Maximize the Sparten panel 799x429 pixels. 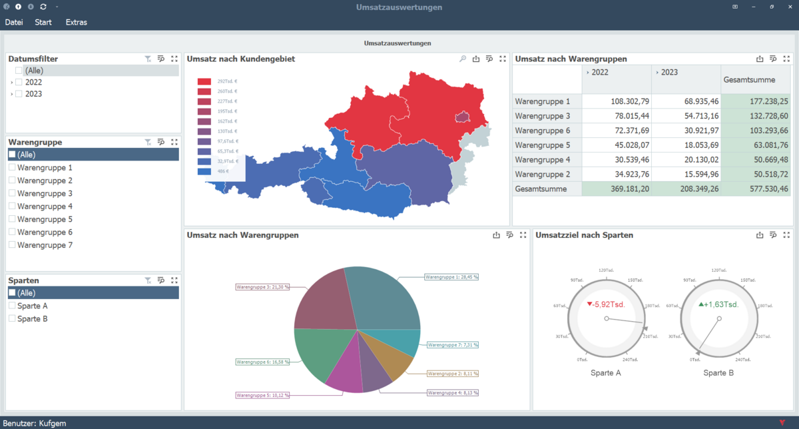(174, 280)
